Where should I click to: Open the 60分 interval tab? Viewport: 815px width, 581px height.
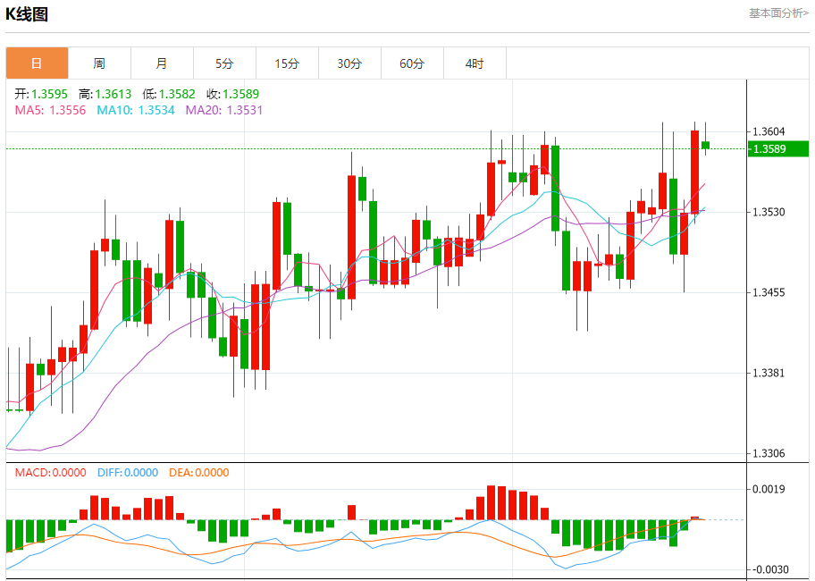[412, 63]
